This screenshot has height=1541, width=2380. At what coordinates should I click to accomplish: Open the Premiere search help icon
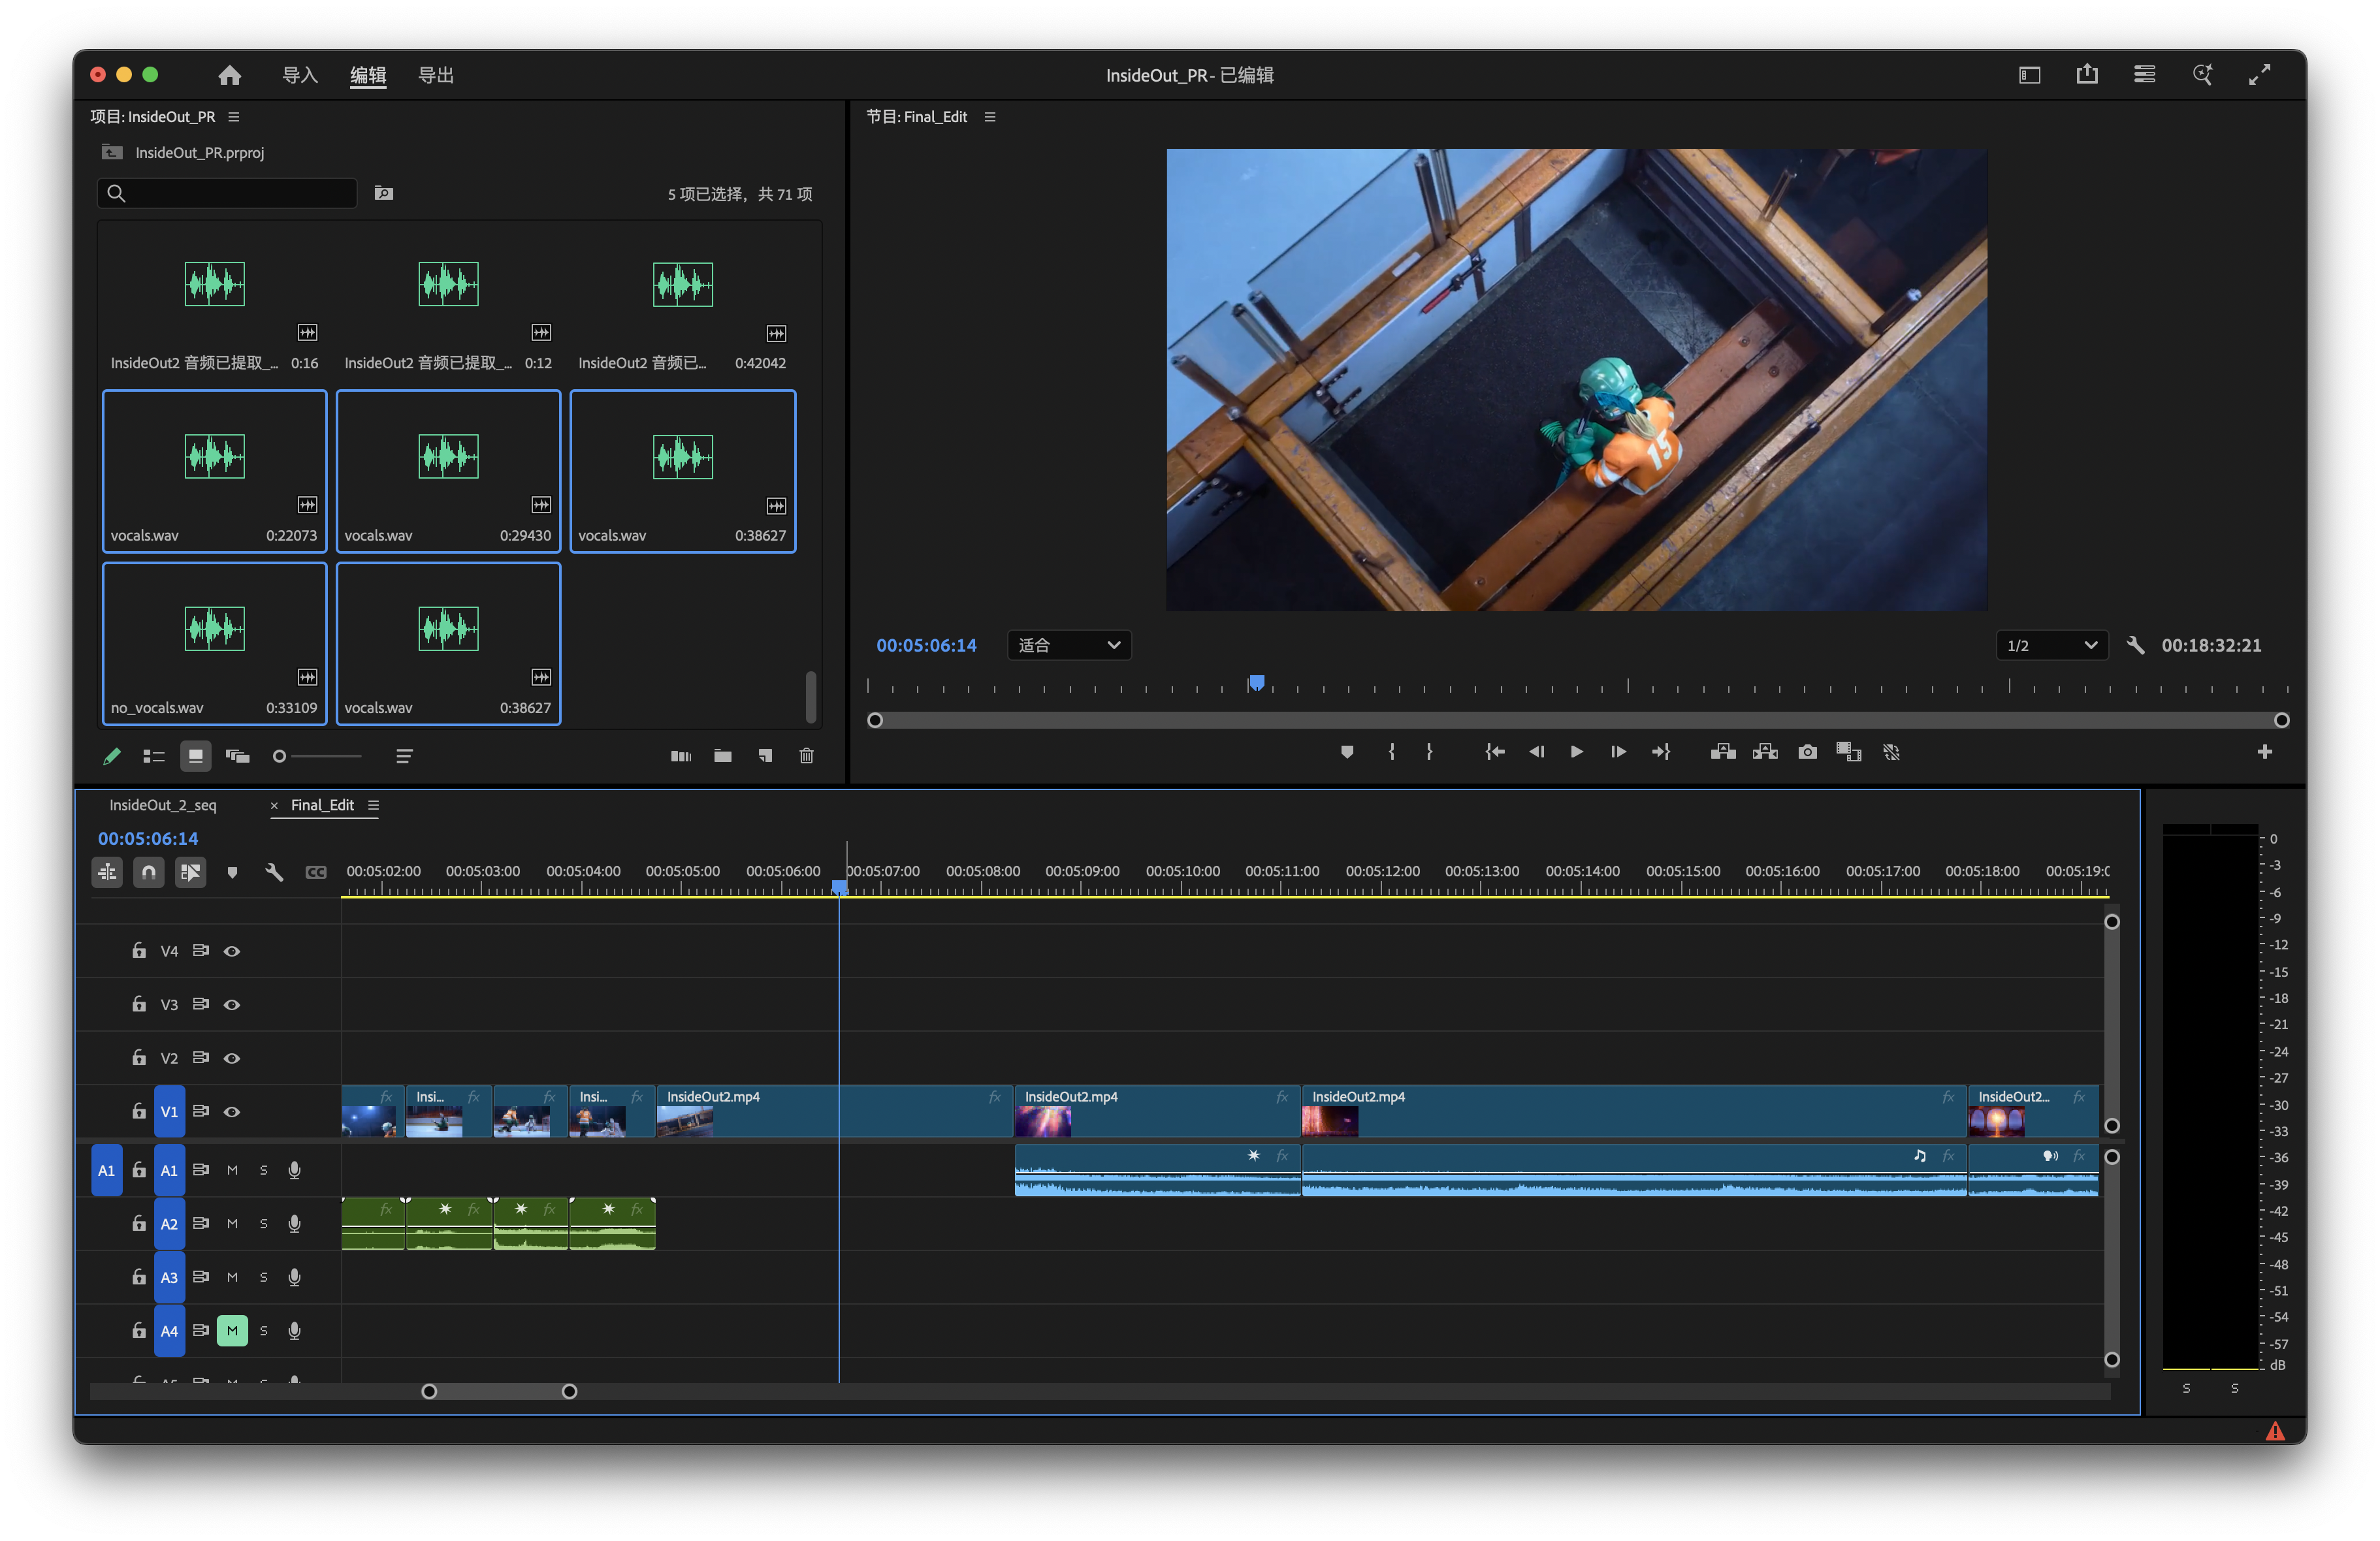(2202, 75)
